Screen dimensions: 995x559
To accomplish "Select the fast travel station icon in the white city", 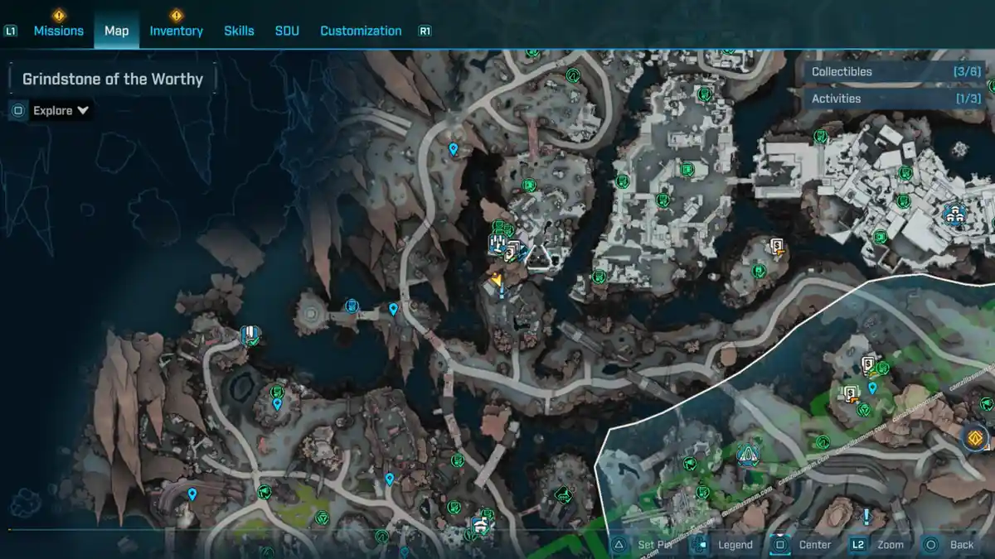I will coord(953,214).
